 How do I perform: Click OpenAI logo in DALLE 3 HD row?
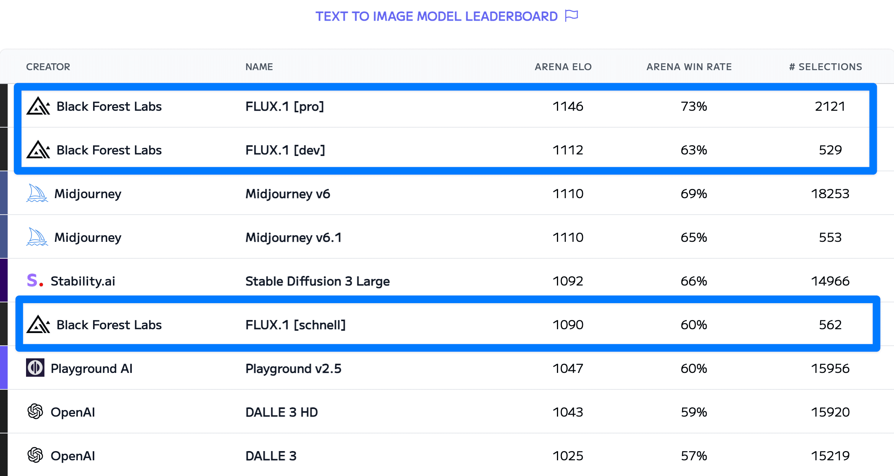pyautogui.click(x=35, y=412)
